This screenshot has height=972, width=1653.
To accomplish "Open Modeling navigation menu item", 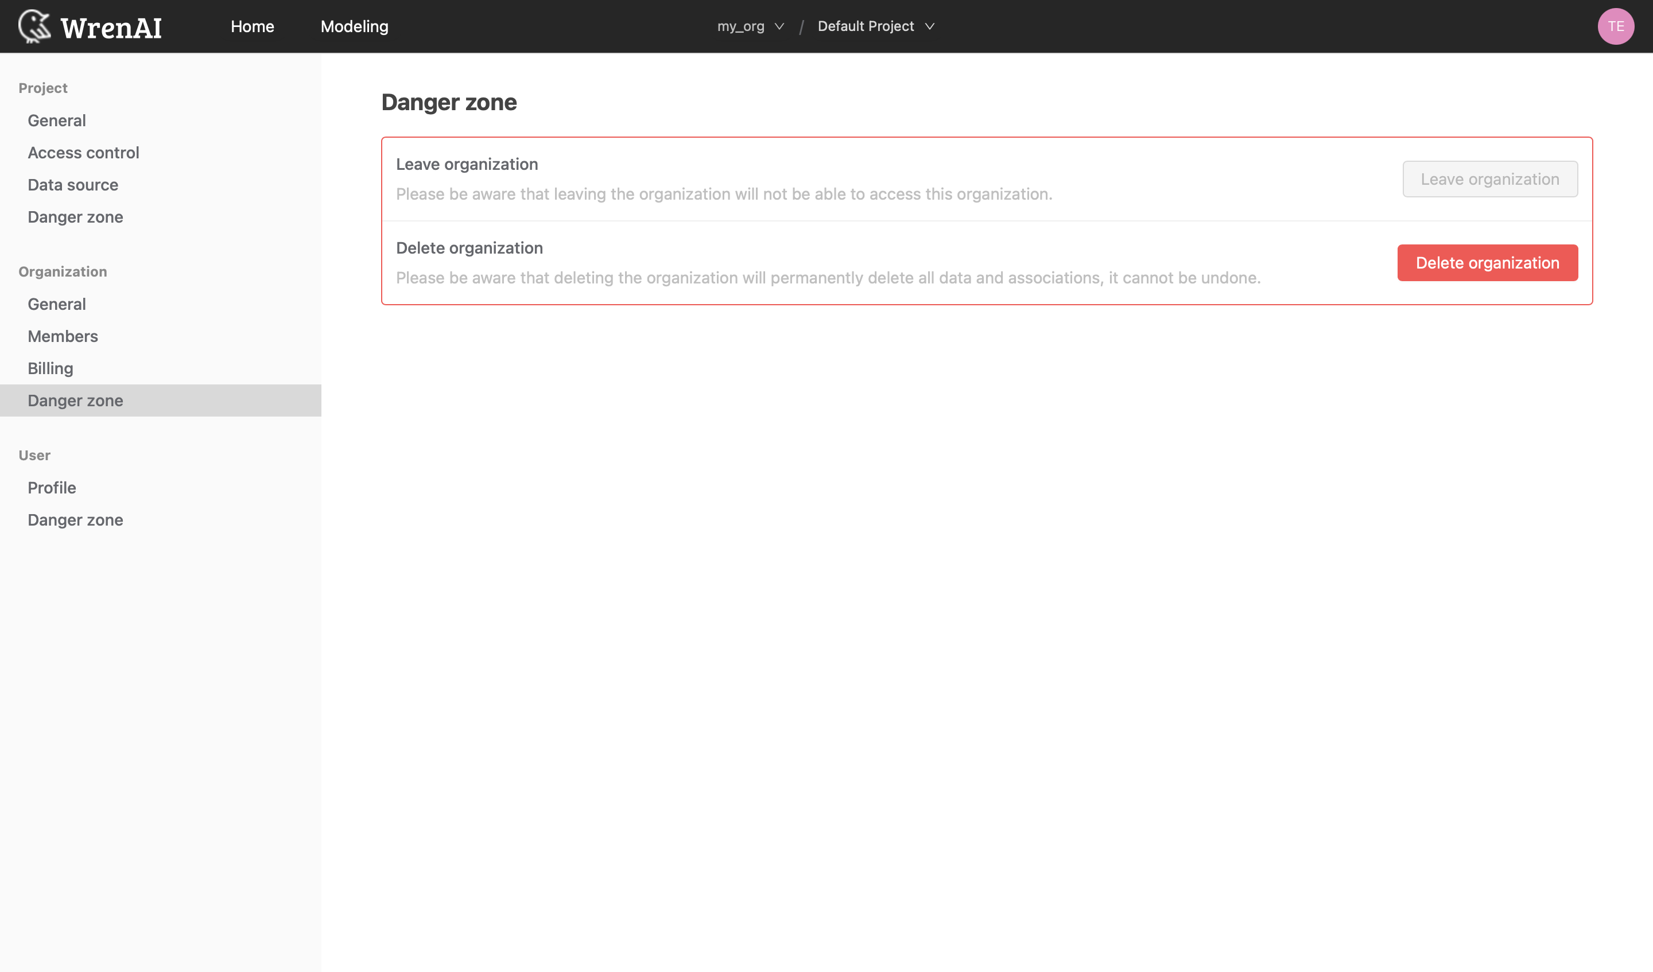I will pos(354,26).
